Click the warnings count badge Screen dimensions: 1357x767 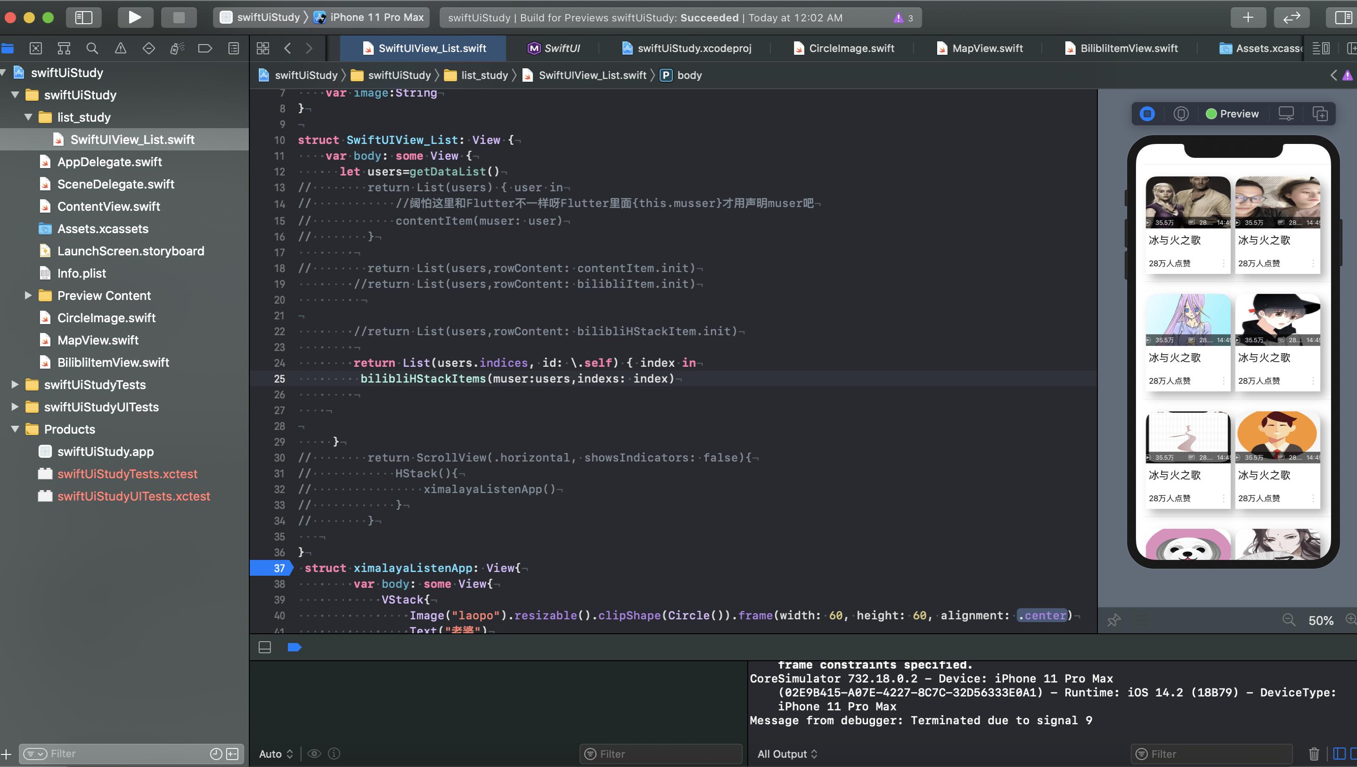[904, 18]
